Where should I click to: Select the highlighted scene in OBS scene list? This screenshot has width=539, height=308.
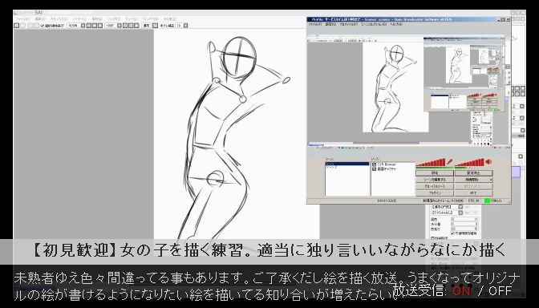347,164
